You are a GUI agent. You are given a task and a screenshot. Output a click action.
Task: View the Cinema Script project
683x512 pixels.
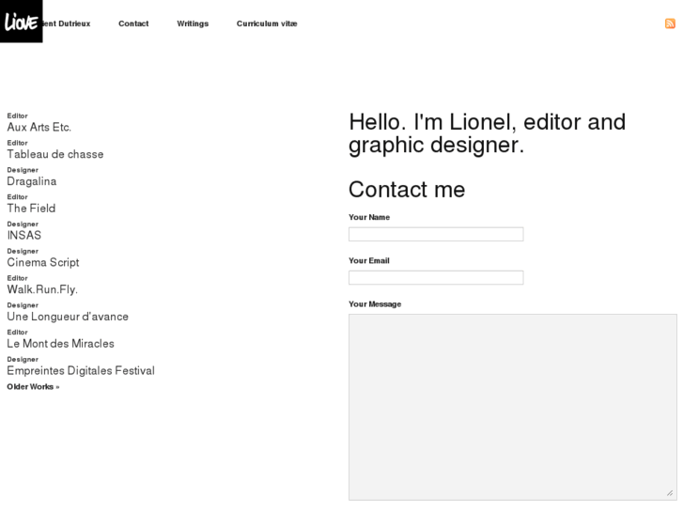click(x=43, y=263)
